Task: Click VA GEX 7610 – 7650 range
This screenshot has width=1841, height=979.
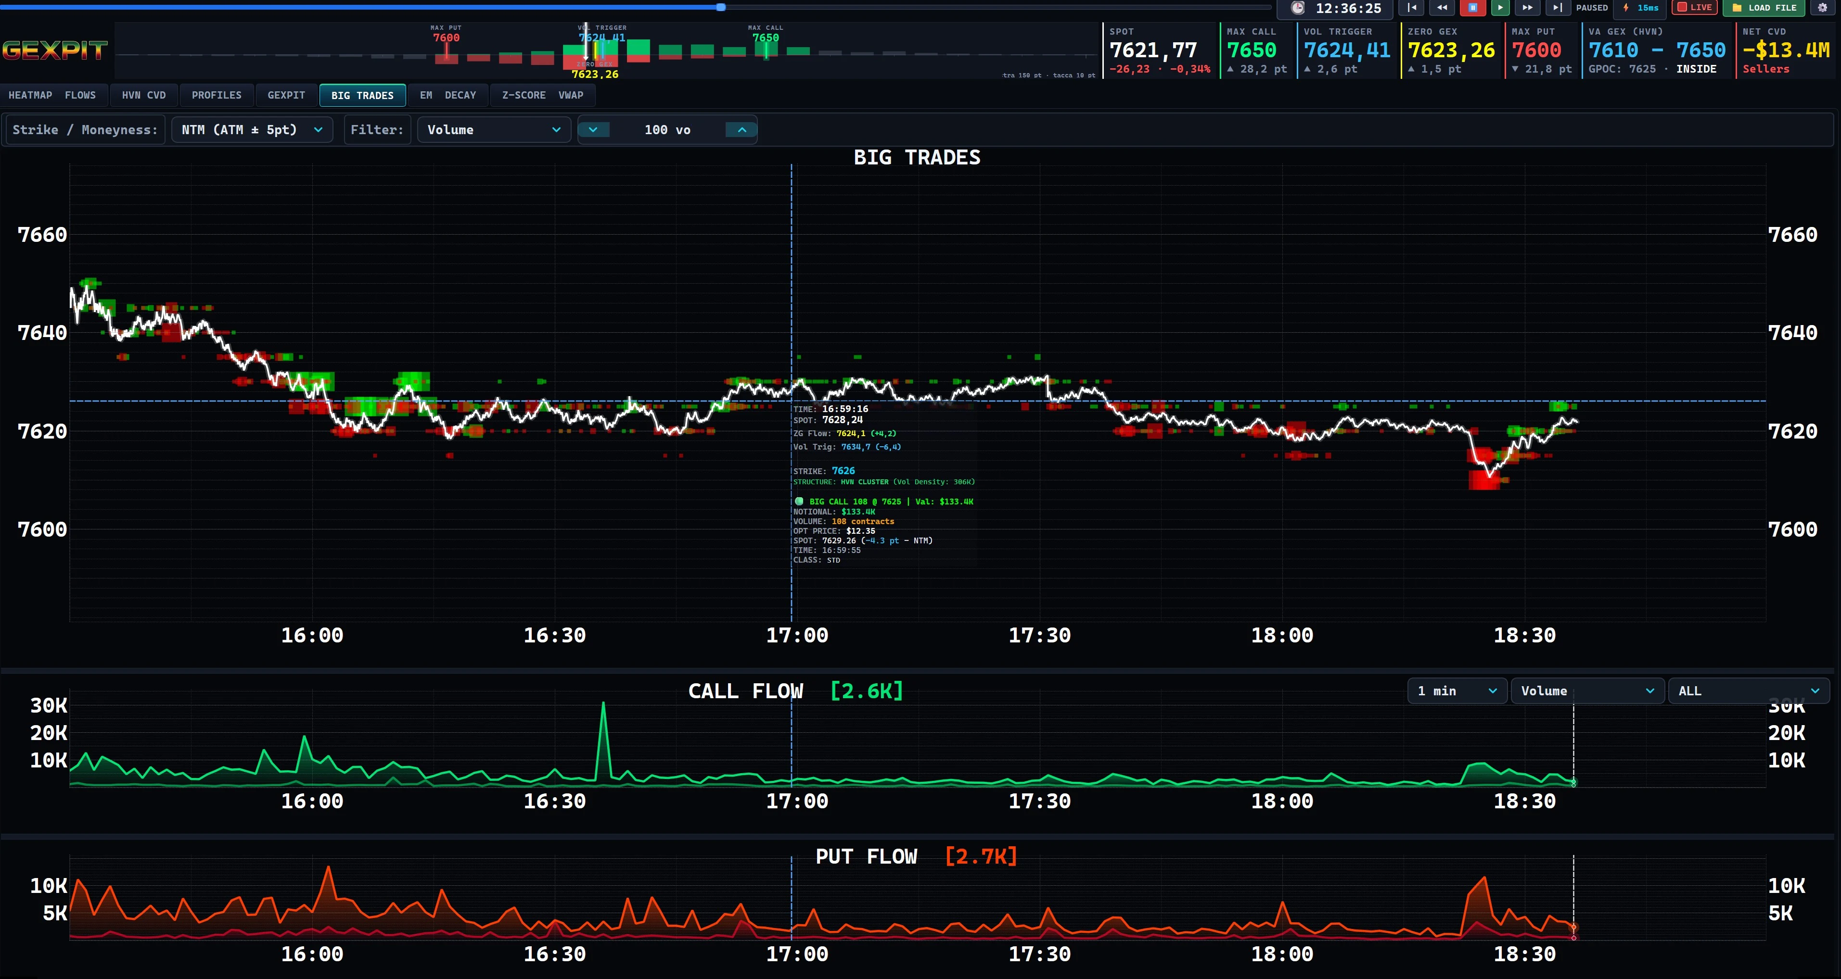Action: 1657,50
